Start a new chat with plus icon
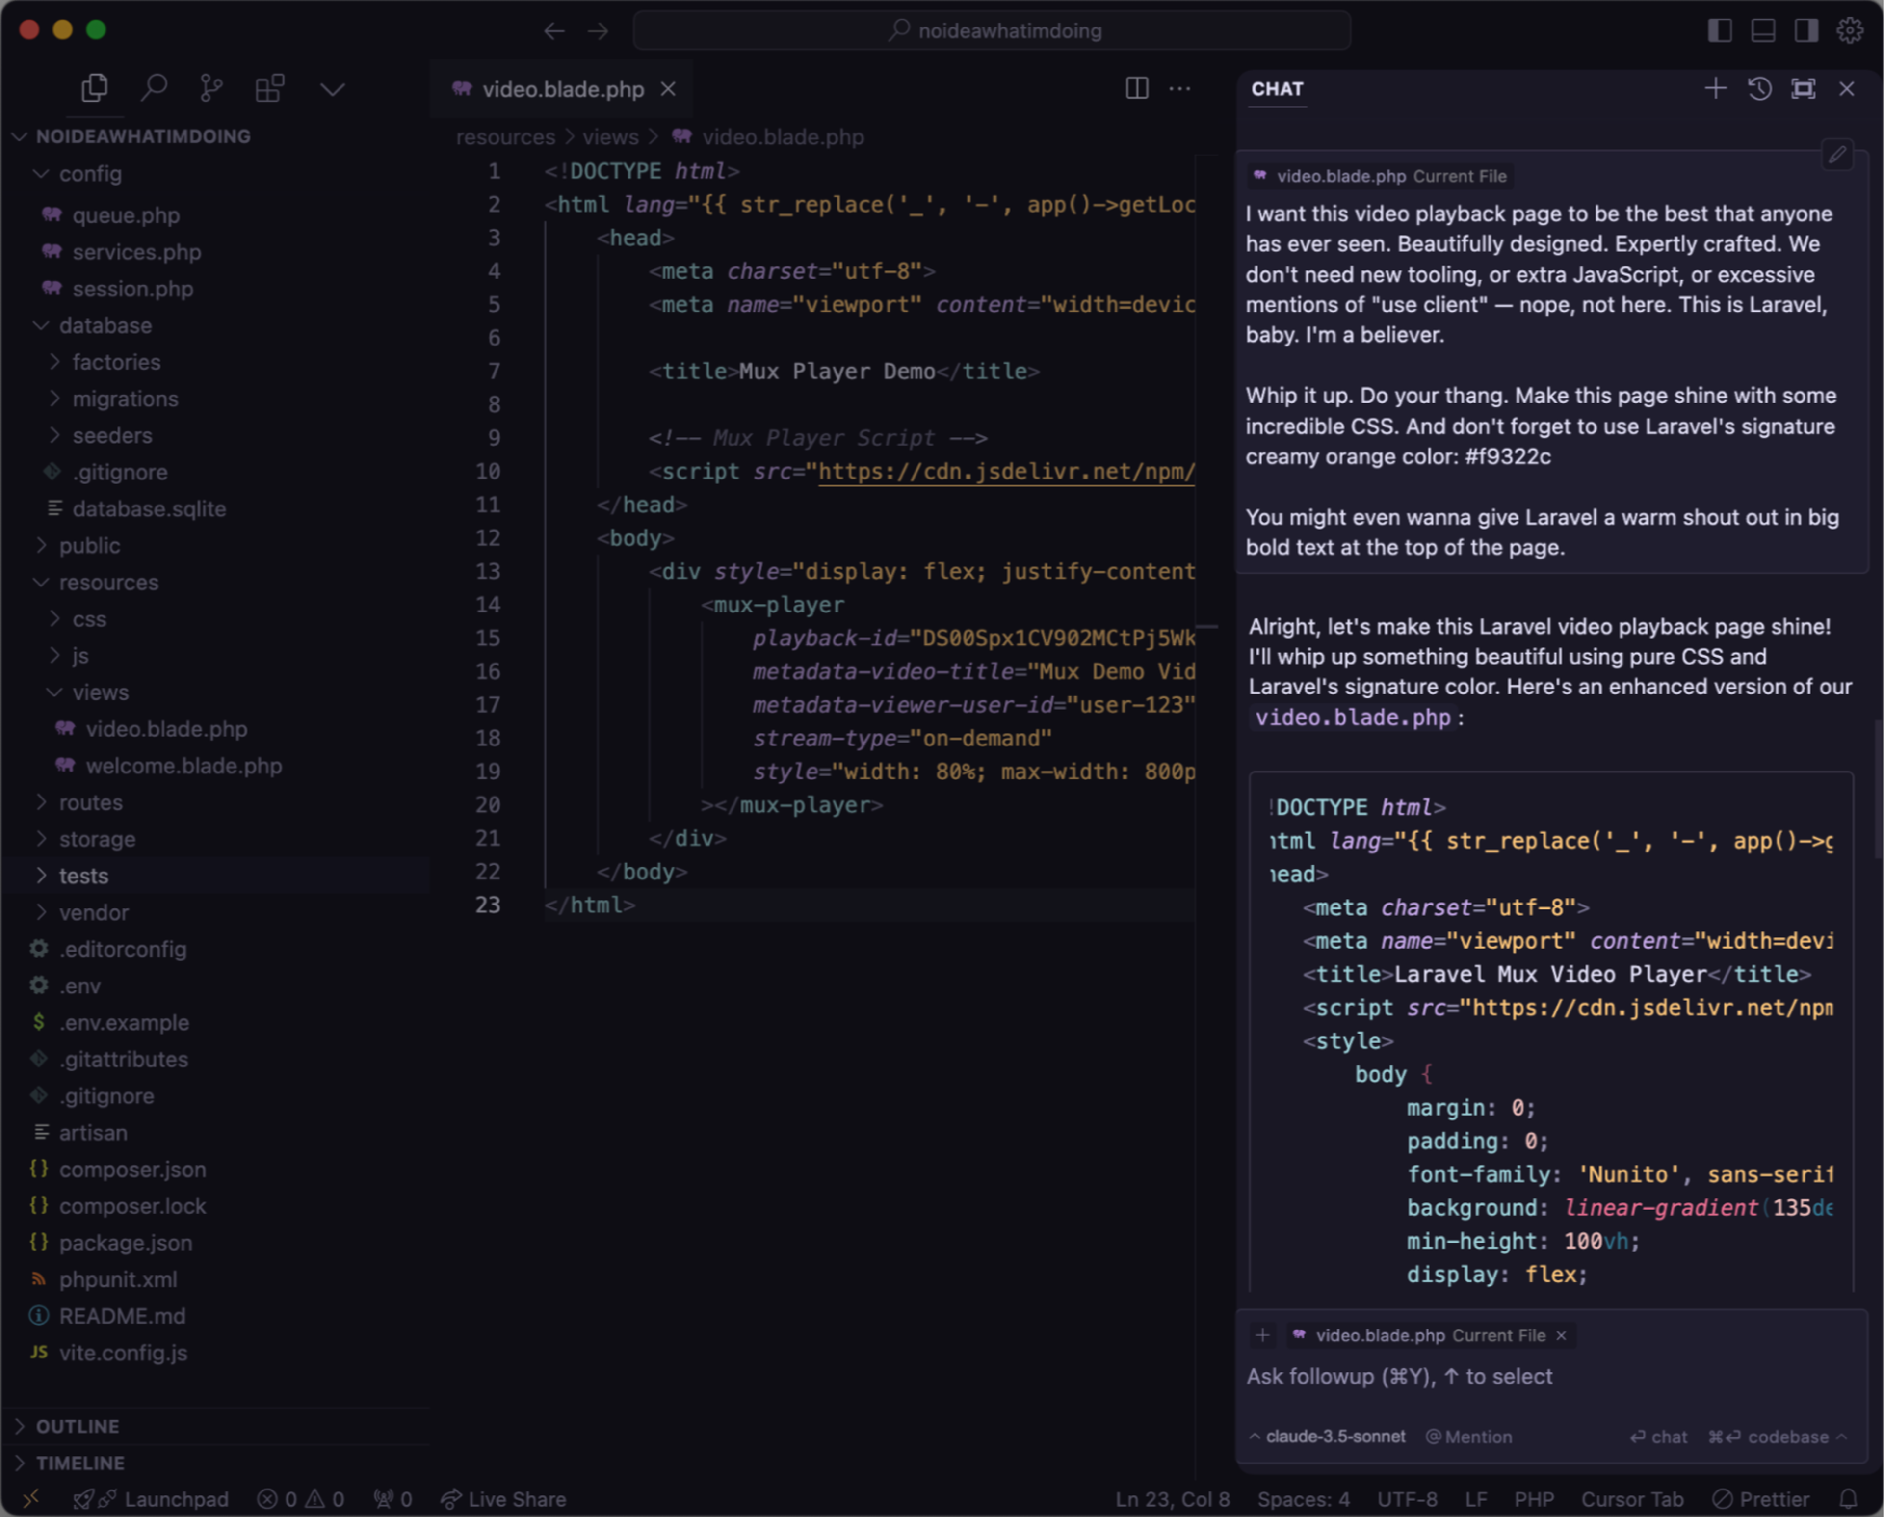Screen dimensions: 1884x1517 pos(1714,88)
